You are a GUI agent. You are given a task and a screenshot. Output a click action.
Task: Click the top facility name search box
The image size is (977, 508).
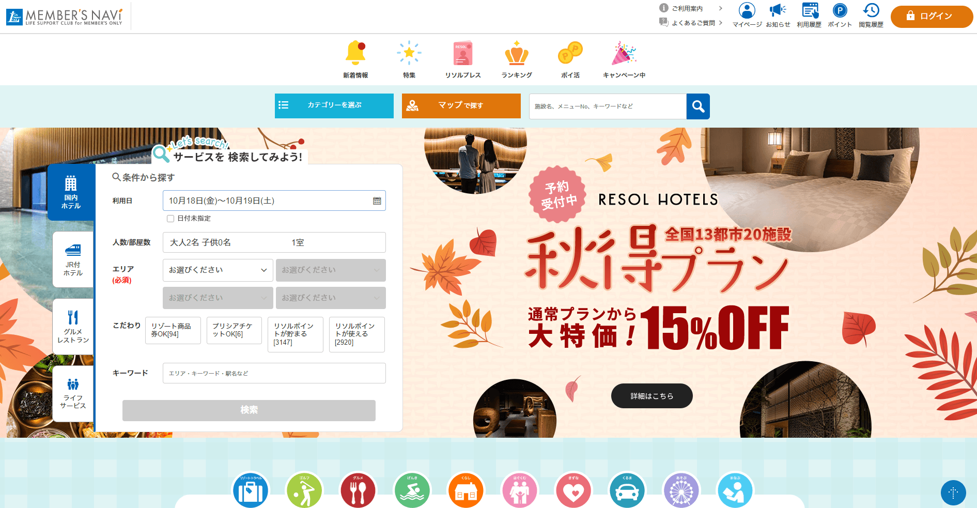coord(608,106)
